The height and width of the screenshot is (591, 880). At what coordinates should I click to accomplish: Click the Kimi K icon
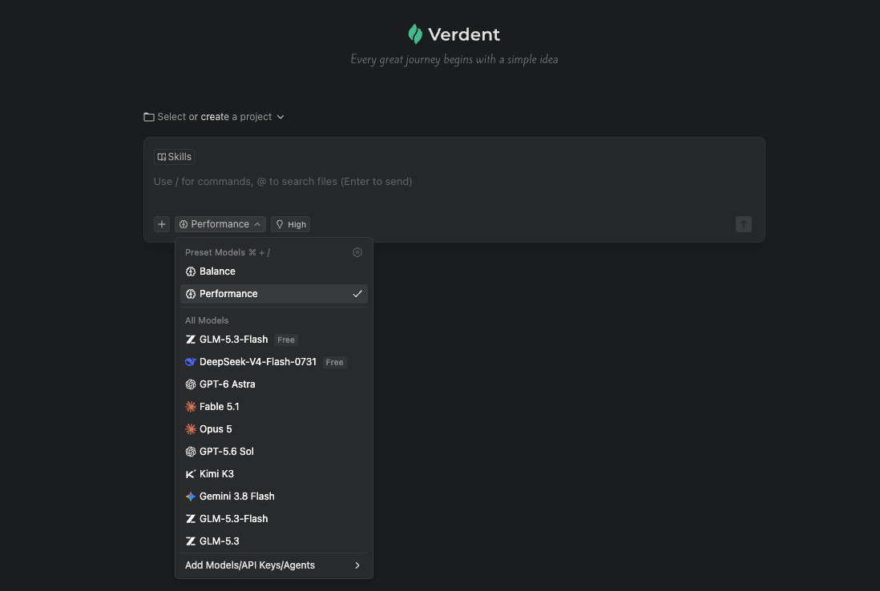pos(191,474)
